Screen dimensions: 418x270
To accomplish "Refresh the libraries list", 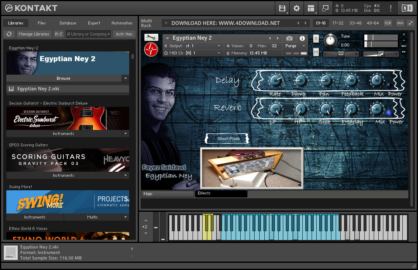I will tap(9, 34).
